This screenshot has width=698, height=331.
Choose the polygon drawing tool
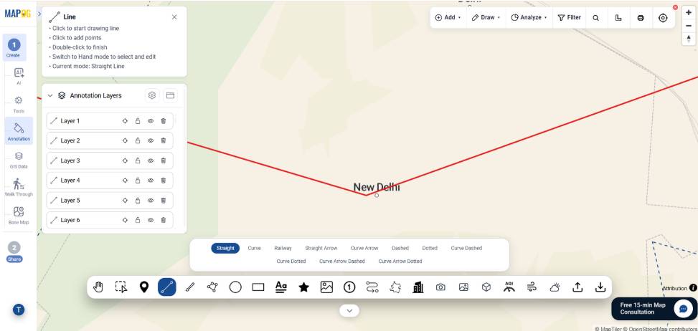click(x=213, y=287)
